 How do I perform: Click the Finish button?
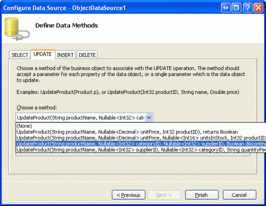click(x=202, y=195)
